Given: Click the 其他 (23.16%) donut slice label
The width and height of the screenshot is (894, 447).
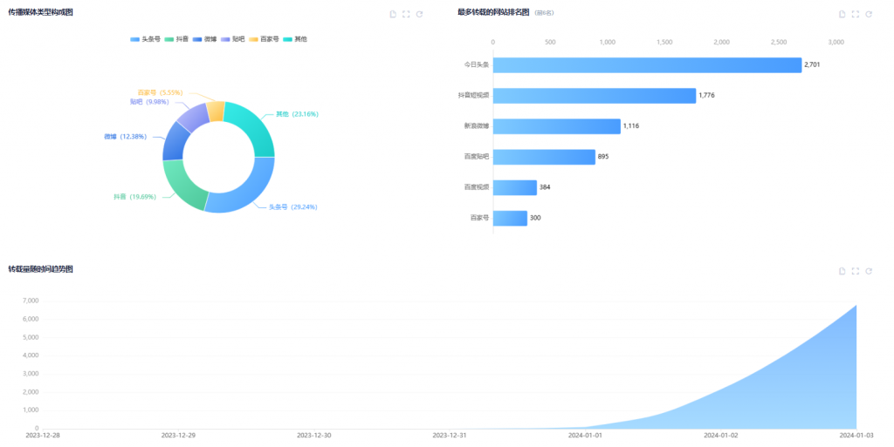Looking at the screenshot, I should coord(296,113).
